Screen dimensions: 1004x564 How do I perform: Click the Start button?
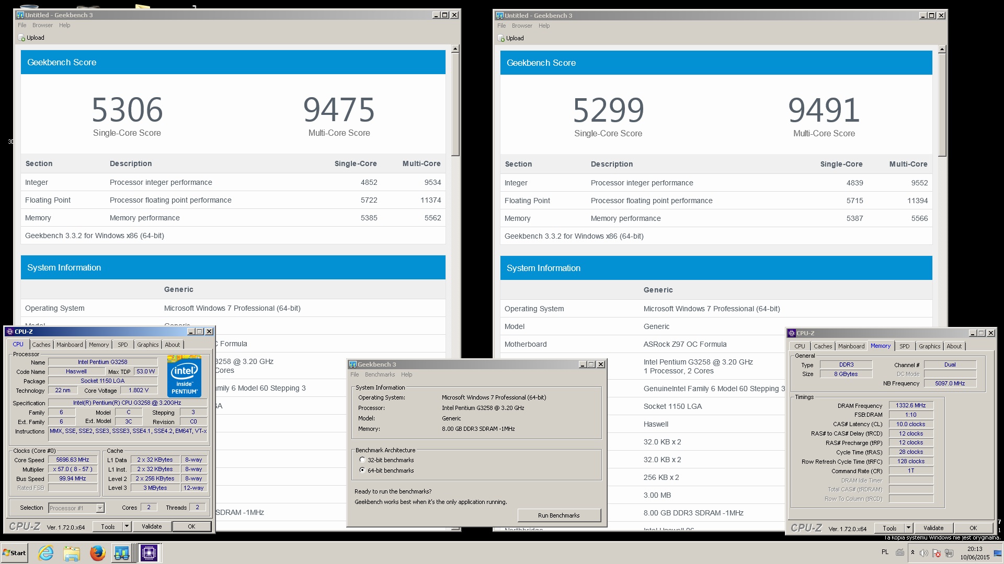tap(14, 553)
